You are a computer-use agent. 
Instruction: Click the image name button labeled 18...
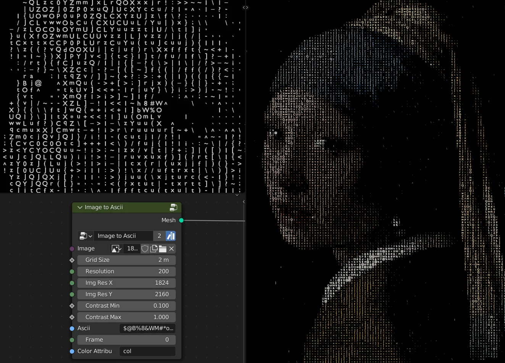[x=132, y=248]
